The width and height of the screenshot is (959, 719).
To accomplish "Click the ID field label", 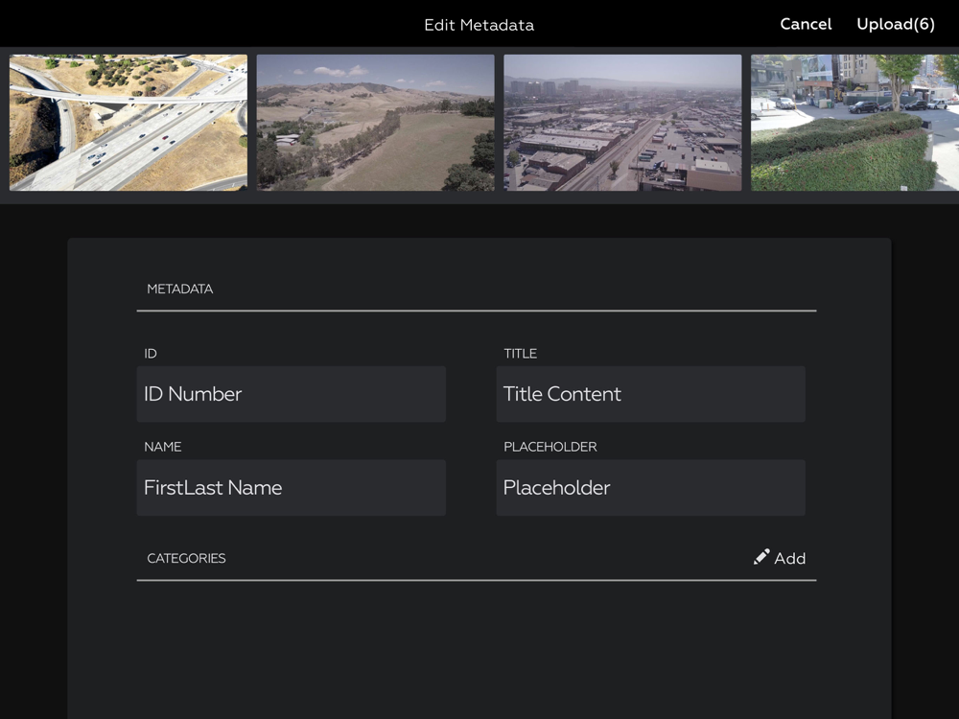I will tap(151, 354).
